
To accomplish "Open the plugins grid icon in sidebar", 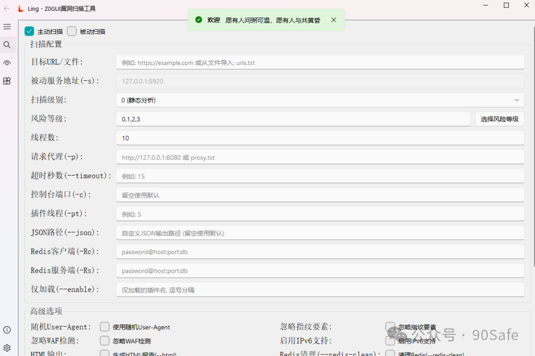I will point(7,81).
